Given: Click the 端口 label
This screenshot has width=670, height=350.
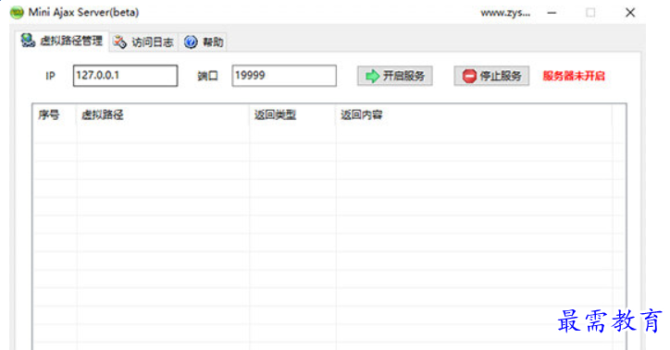Looking at the screenshot, I should 207,76.
